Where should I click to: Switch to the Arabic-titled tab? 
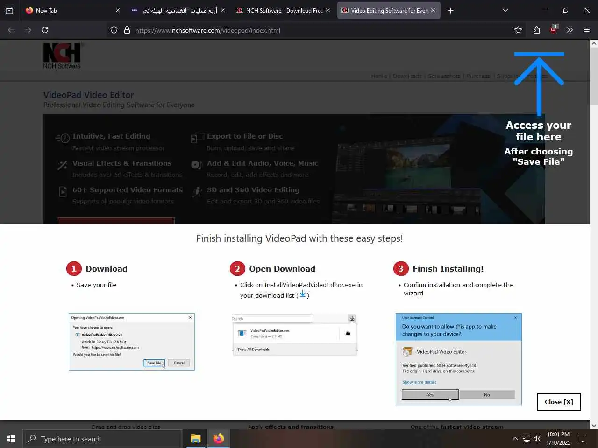coord(178,10)
